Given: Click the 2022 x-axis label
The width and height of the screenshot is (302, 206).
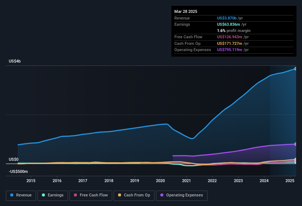Looking at the screenshot, I should (212, 181).
